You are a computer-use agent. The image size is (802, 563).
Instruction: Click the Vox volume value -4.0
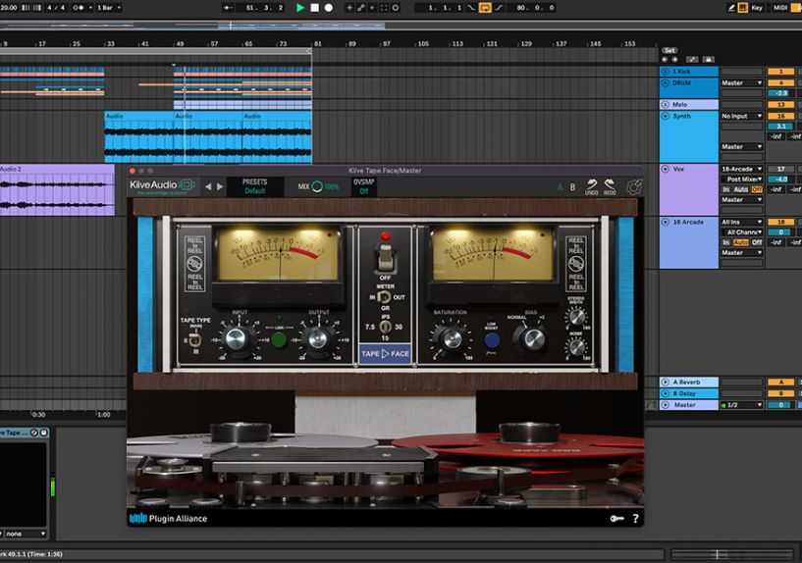point(780,179)
